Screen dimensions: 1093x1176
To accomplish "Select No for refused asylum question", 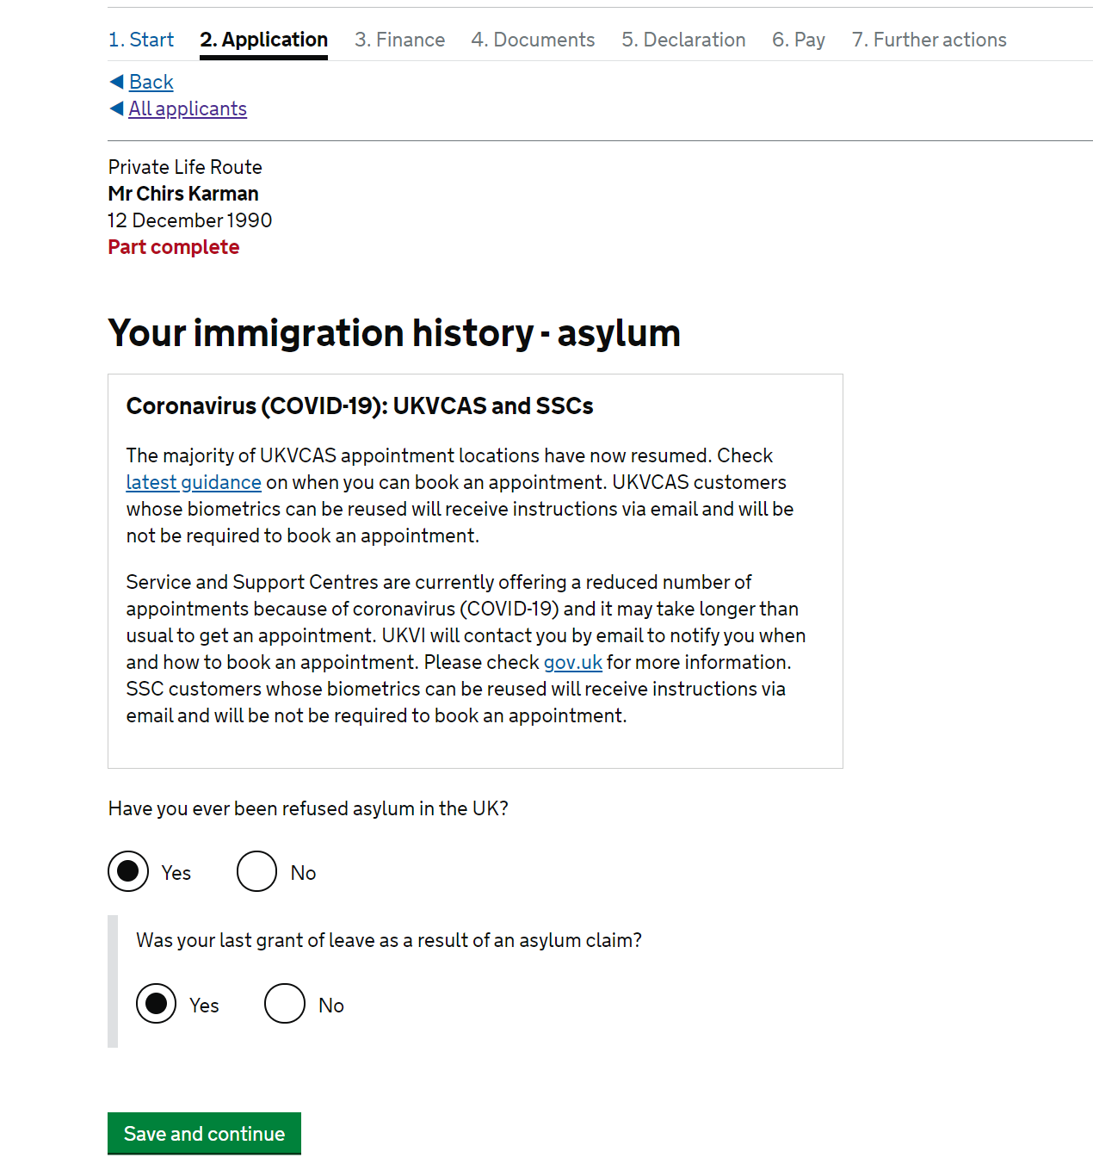I will 256,871.
